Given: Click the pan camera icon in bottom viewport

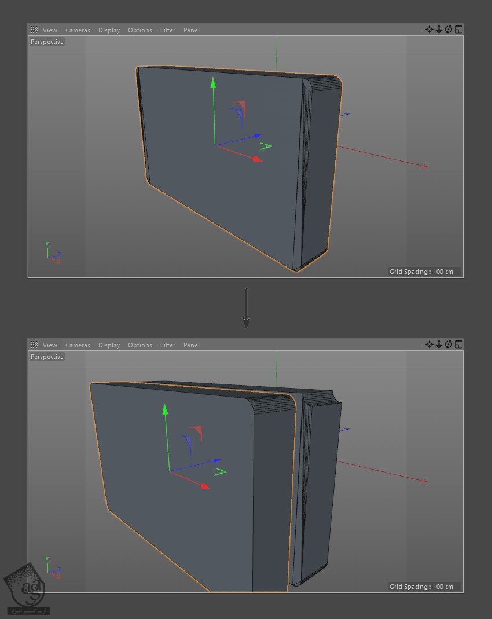Looking at the screenshot, I should 429,345.
